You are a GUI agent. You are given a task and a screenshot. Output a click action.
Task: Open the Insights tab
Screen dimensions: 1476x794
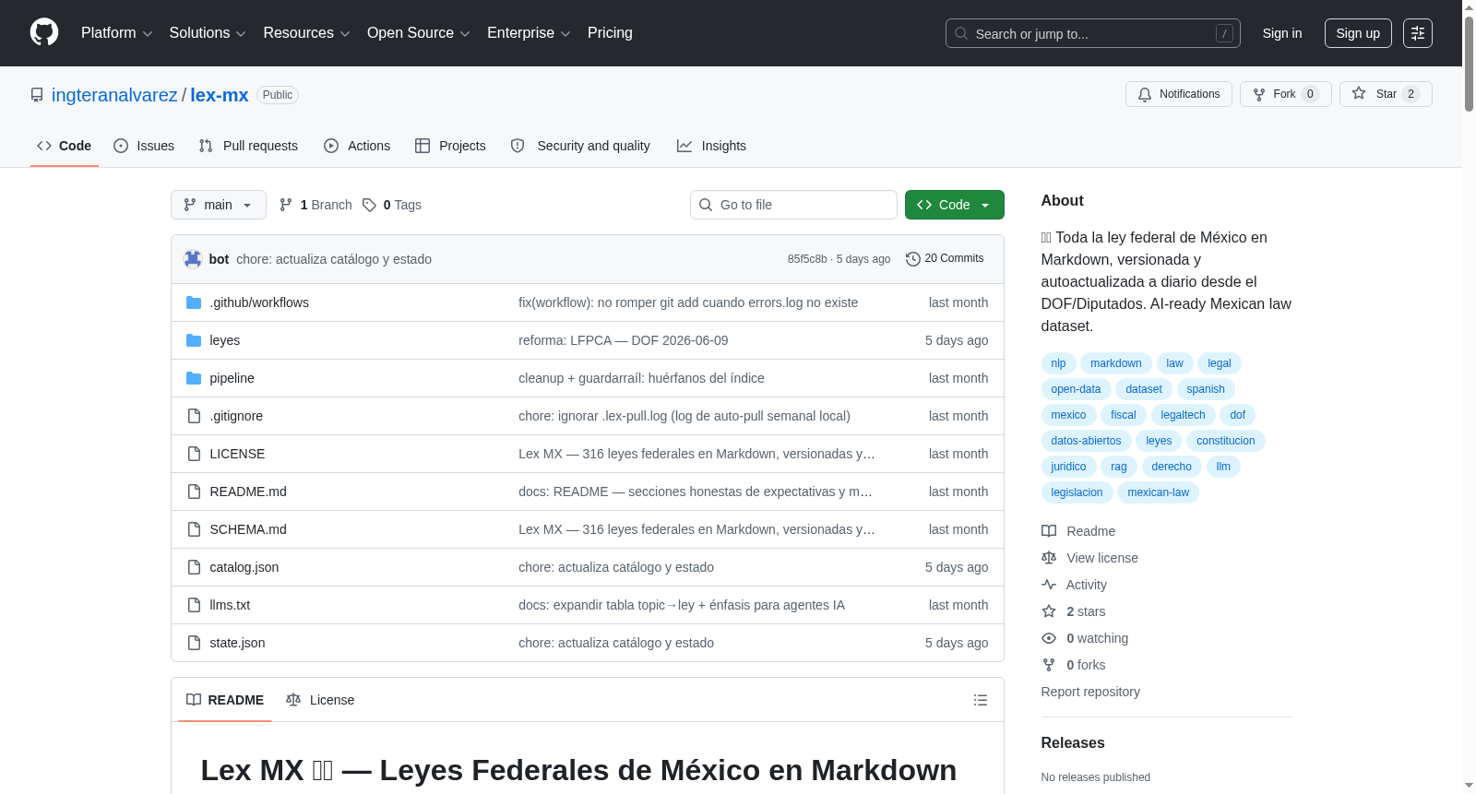click(x=711, y=146)
